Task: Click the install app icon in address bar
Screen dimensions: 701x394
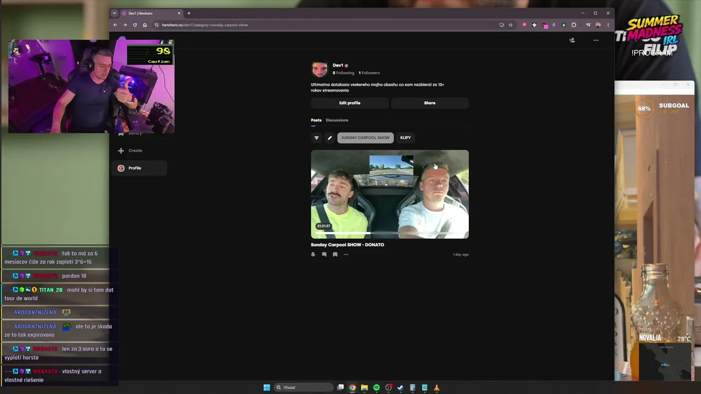Action: coord(502,25)
